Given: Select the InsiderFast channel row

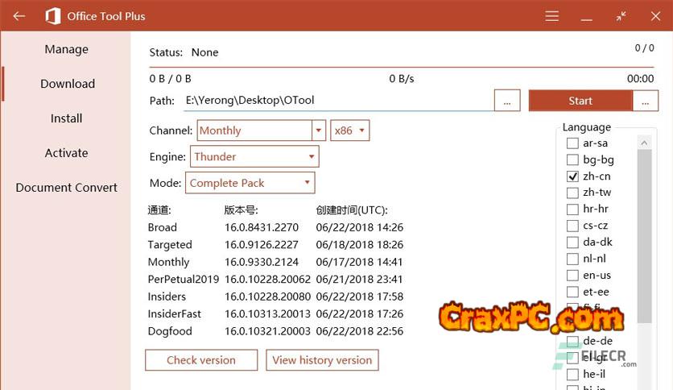Looking at the screenshot, I should click(275, 314).
